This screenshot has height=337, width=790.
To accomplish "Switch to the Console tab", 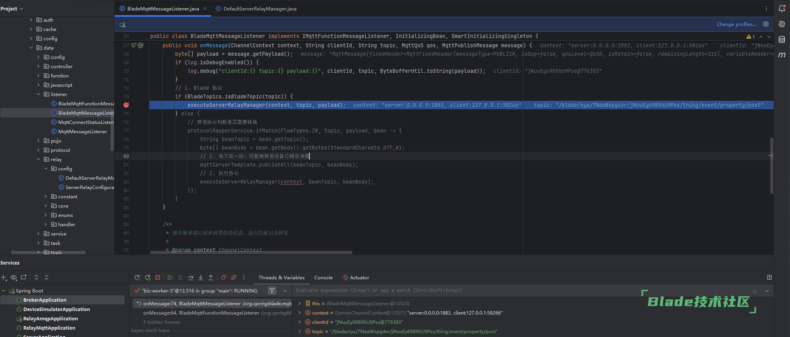I will [x=323, y=277].
